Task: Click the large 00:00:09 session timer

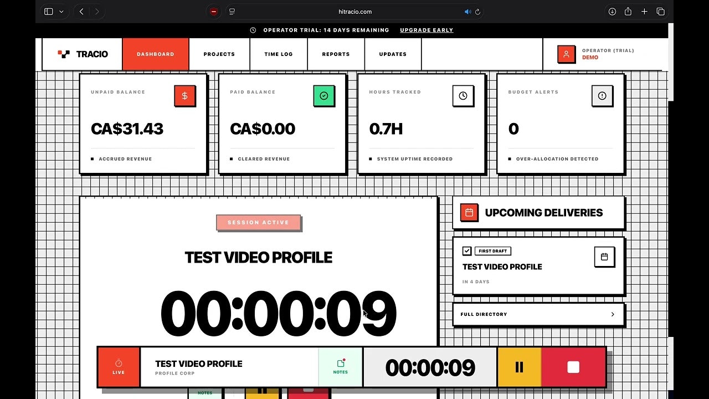Action: [278, 314]
